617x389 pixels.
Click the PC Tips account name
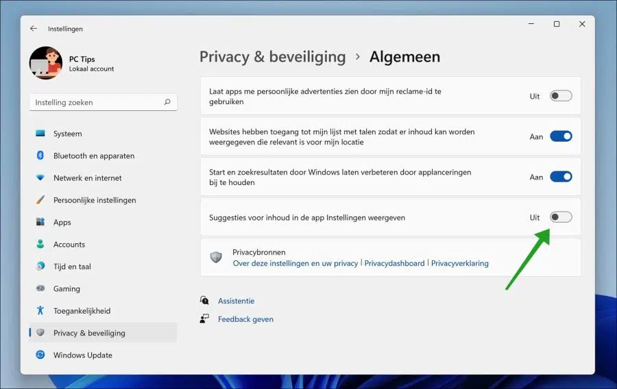(82, 59)
